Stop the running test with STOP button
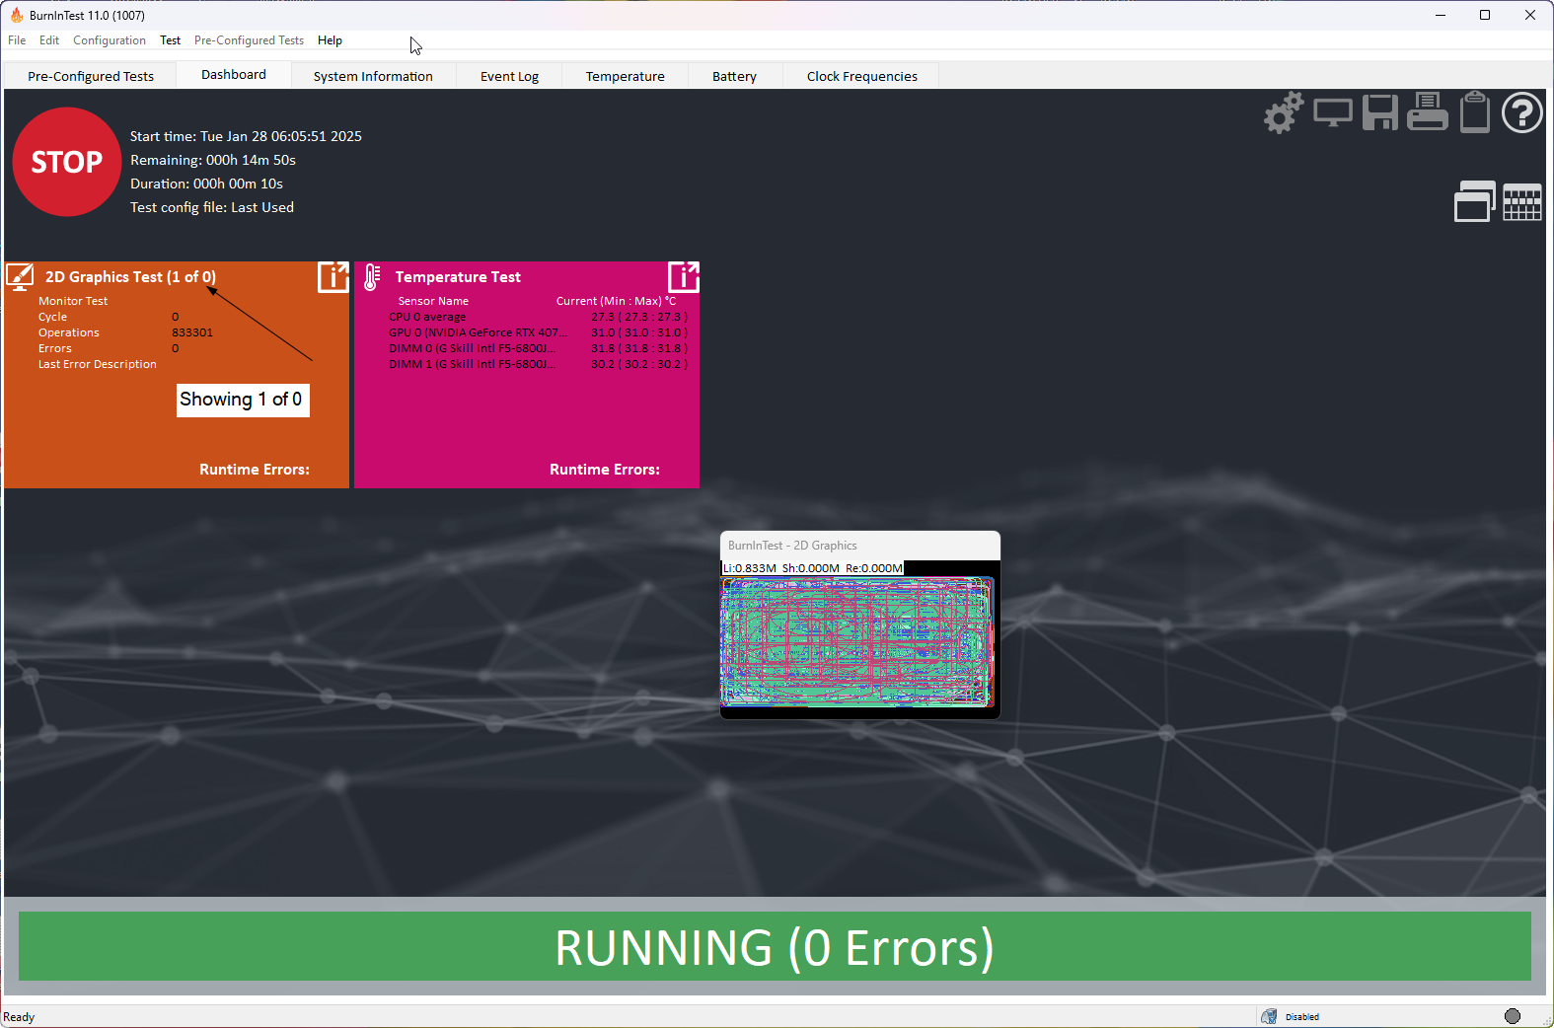1554x1028 pixels. (67, 162)
